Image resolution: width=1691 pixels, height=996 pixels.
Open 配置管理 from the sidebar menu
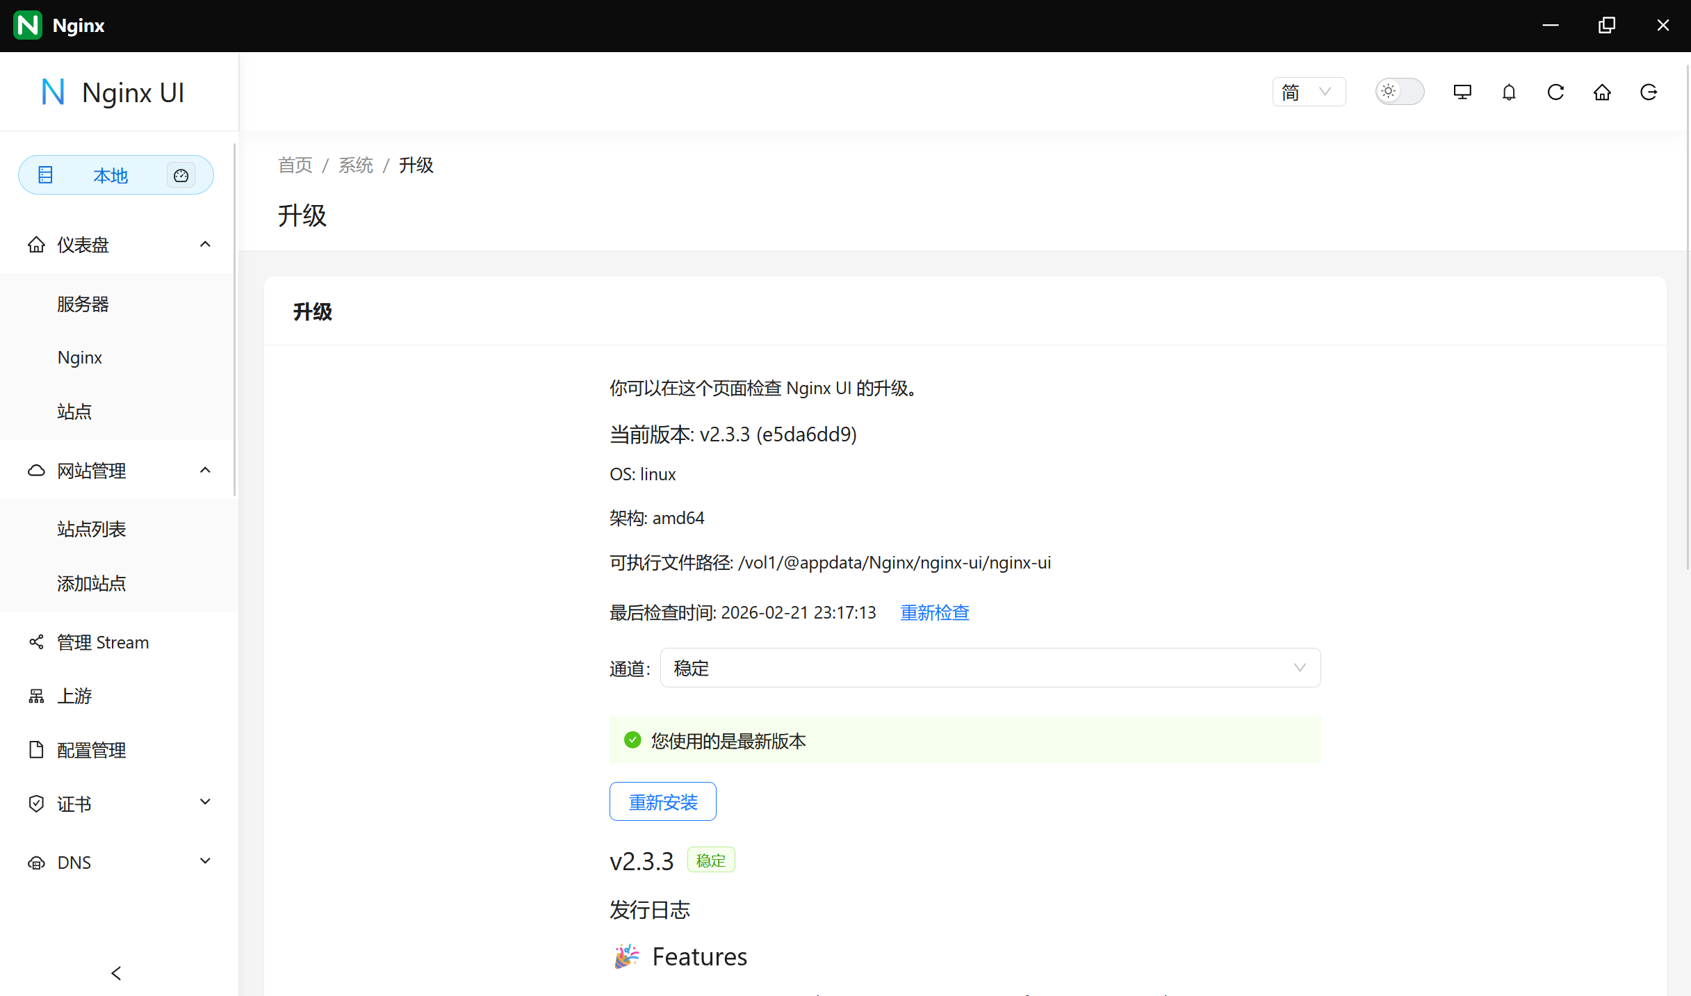pyautogui.click(x=91, y=750)
